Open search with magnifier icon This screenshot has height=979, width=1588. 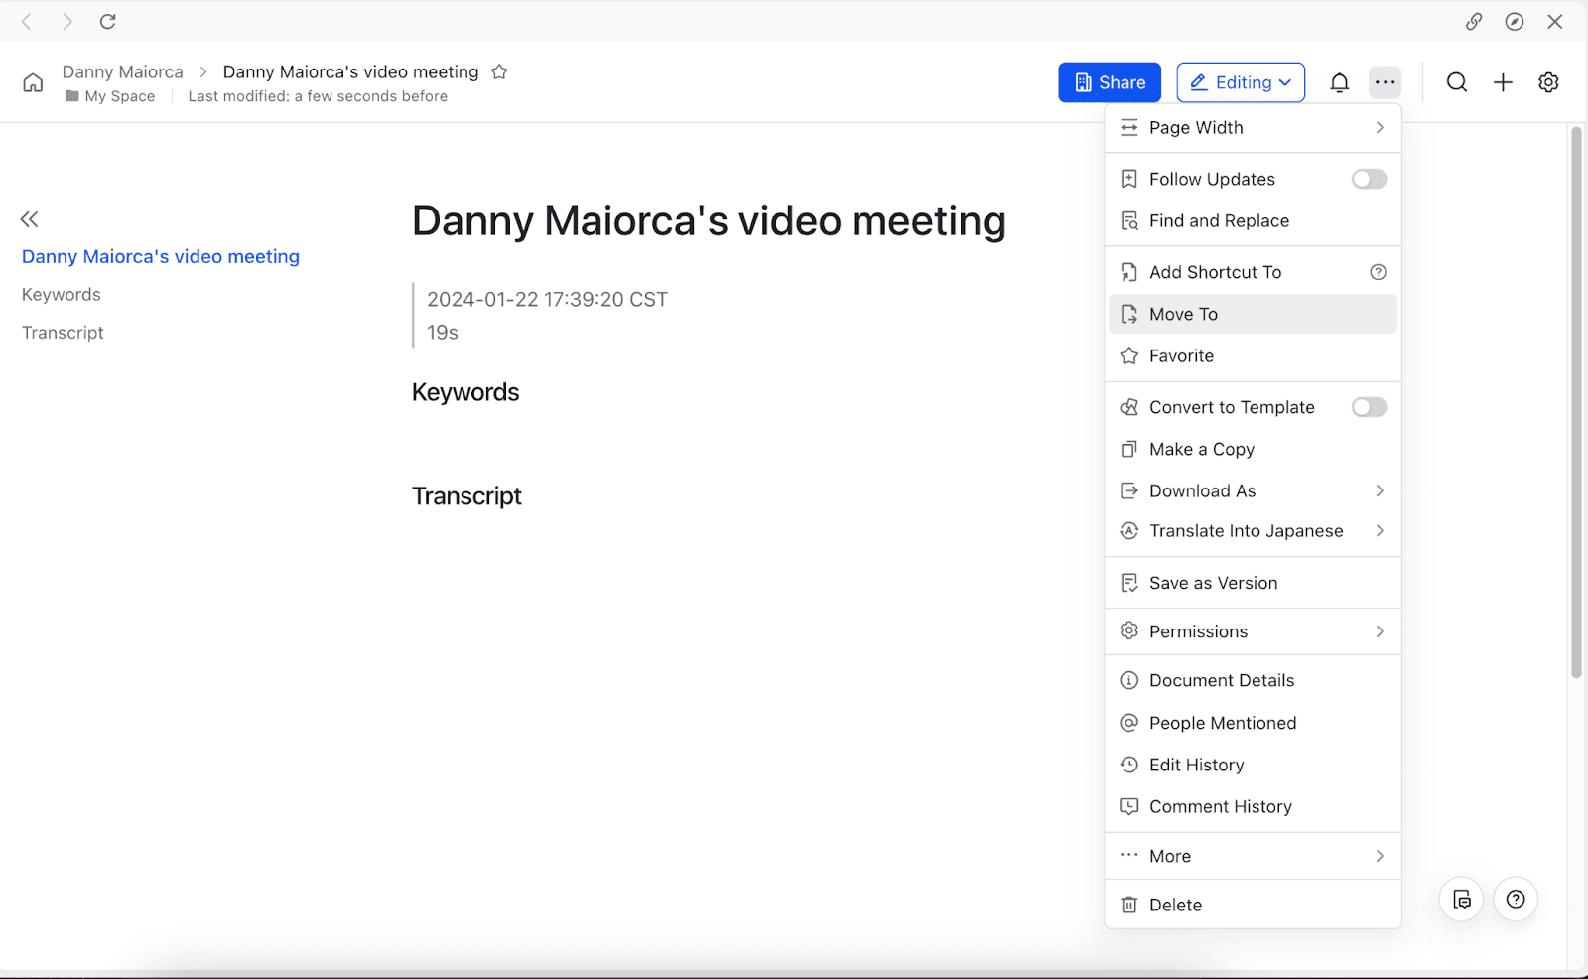click(x=1456, y=82)
